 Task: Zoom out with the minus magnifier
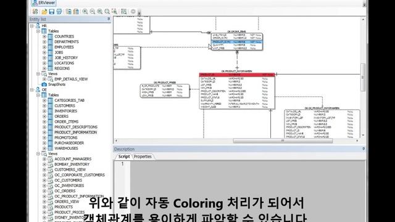coord(93,11)
